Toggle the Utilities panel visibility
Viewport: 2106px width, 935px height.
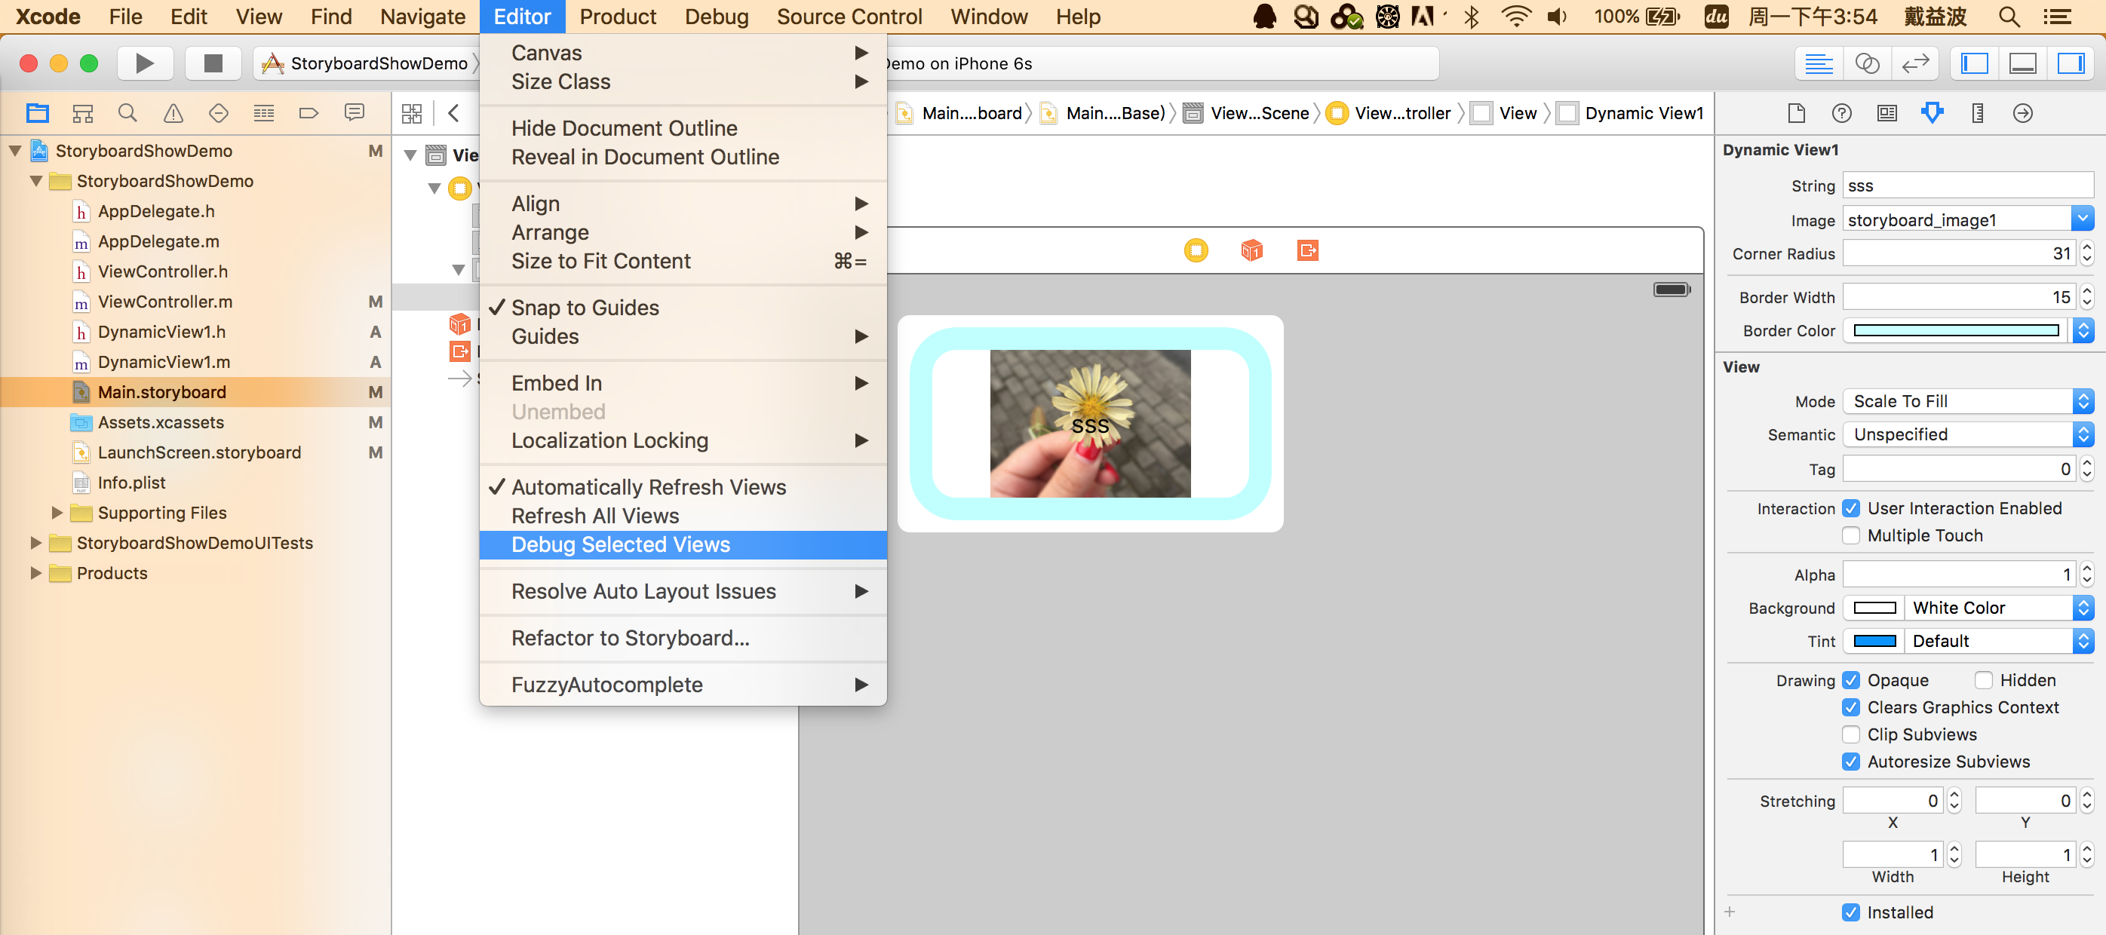[2070, 63]
